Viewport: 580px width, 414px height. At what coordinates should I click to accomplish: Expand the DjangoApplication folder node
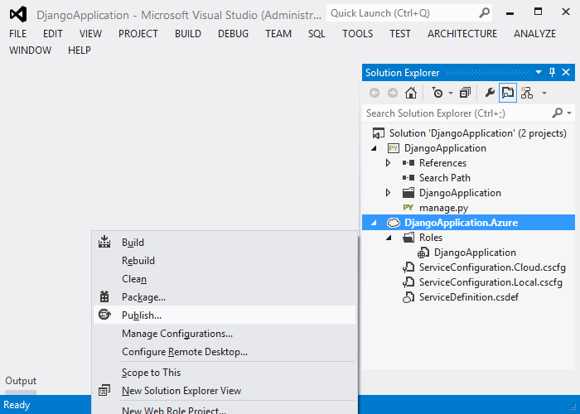(x=388, y=193)
